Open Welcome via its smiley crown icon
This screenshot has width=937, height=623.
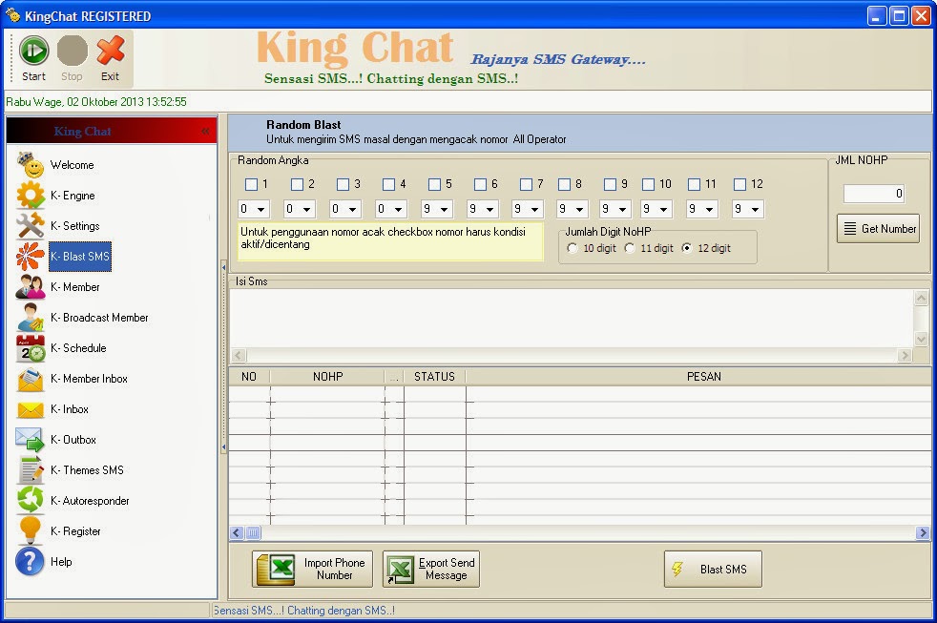[x=30, y=165]
